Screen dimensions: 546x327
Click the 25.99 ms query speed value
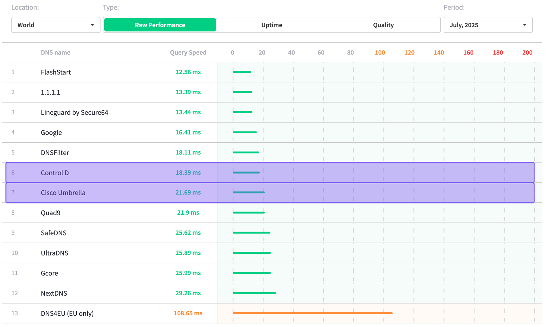tap(188, 273)
